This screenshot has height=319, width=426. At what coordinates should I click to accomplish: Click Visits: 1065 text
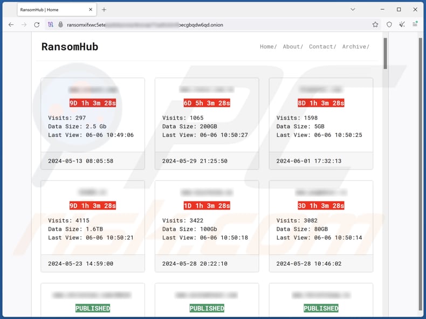pyautogui.click(x=183, y=118)
